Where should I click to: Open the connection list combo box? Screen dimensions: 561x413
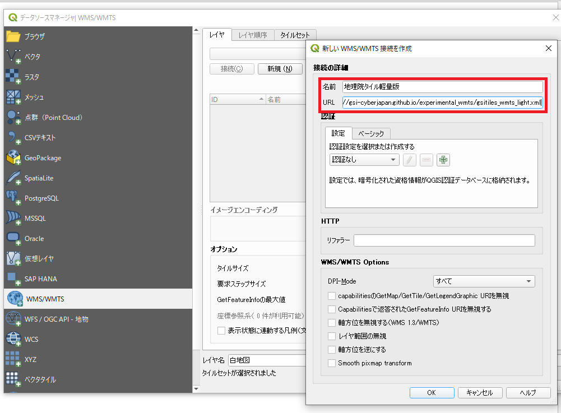tap(258, 54)
